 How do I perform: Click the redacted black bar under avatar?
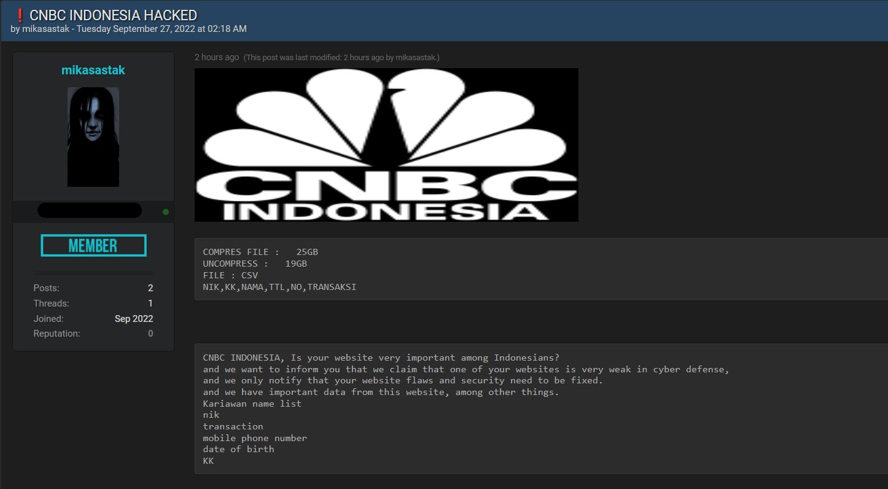pyautogui.click(x=89, y=211)
